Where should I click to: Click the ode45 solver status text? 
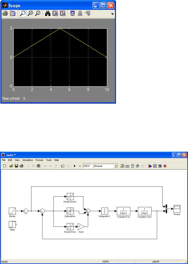pyautogui.click(x=156, y=262)
